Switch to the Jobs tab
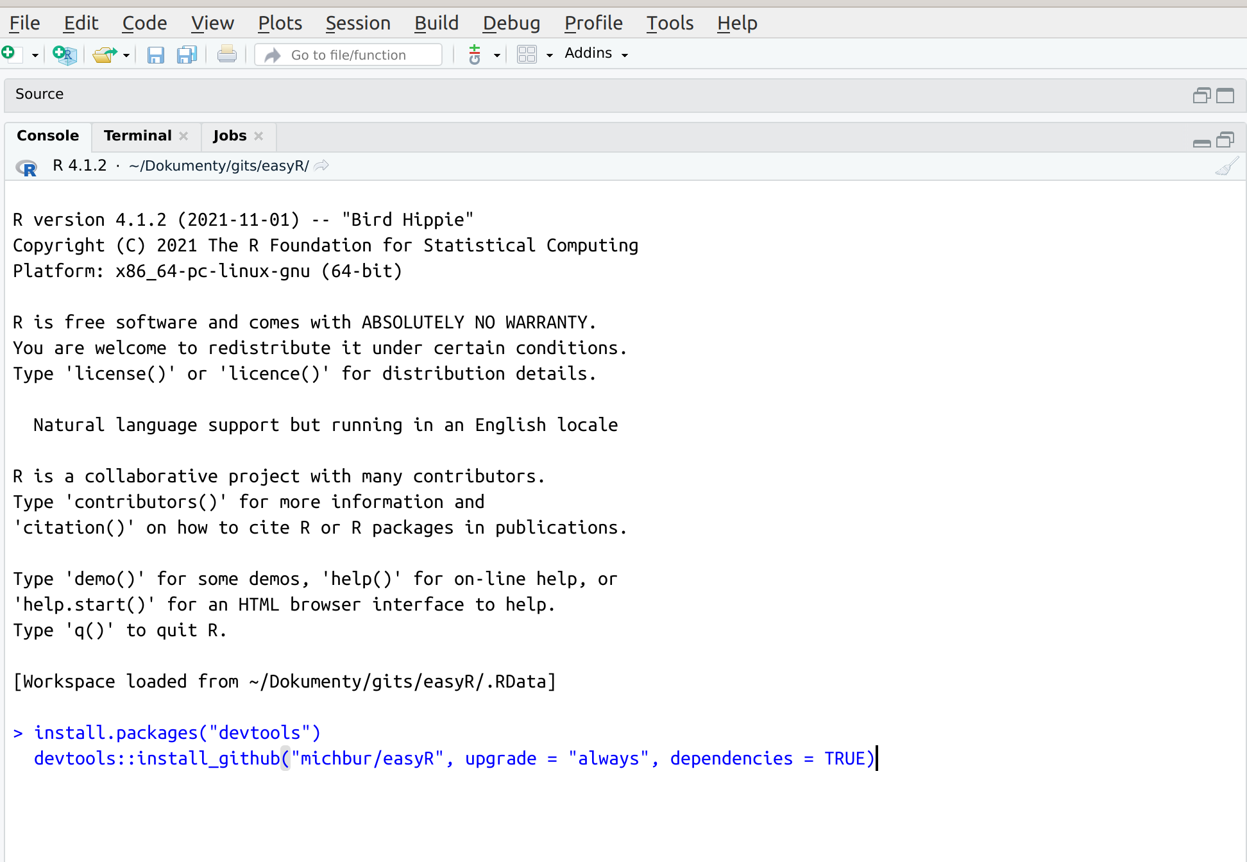 tap(230, 136)
